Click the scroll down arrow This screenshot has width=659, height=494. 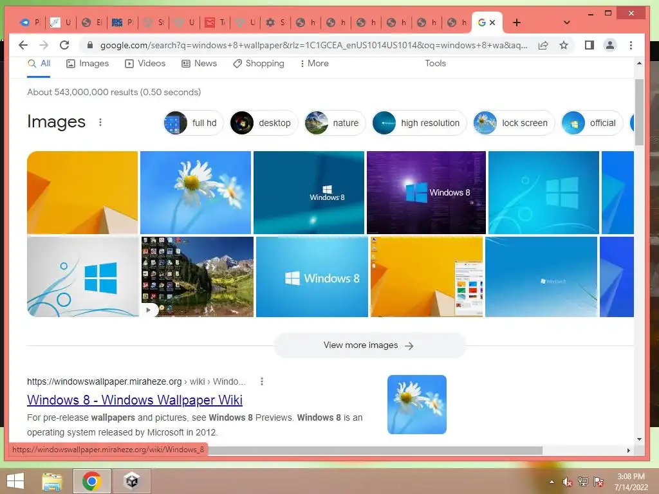pos(639,439)
